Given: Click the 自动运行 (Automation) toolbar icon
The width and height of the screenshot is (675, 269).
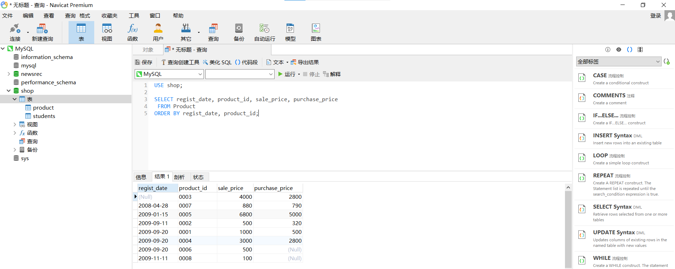Looking at the screenshot, I should pyautogui.click(x=264, y=32).
